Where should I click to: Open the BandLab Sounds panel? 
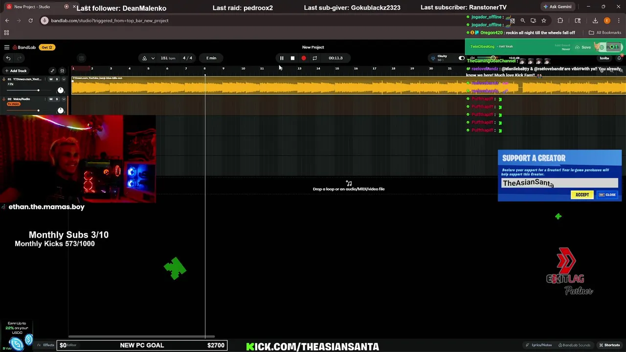click(574, 345)
